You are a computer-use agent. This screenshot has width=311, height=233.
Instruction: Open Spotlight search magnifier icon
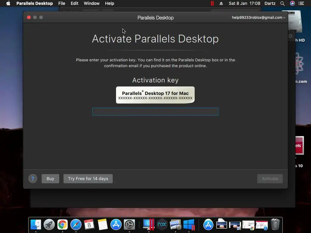coord(282,3)
